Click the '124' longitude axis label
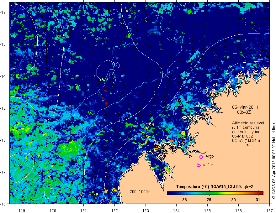276x213 pixels. (x=177, y=210)
